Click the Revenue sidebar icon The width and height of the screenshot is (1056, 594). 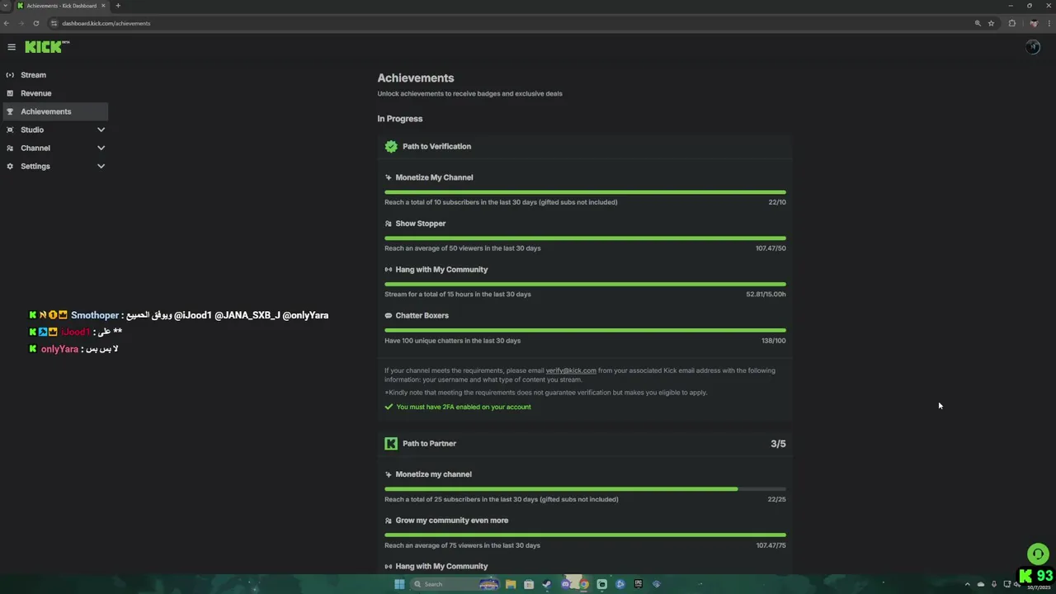coord(10,93)
